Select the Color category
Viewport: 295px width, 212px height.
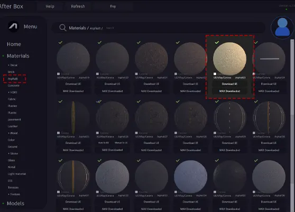tap(11, 140)
